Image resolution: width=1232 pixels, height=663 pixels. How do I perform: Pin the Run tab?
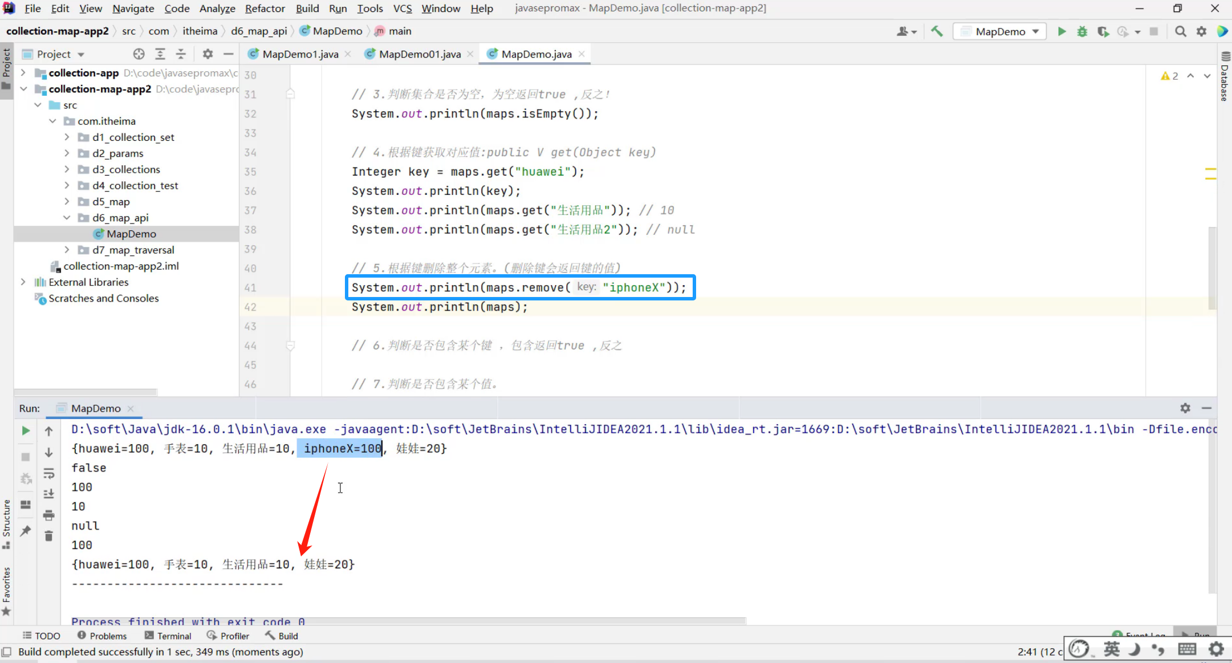(26, 531)
